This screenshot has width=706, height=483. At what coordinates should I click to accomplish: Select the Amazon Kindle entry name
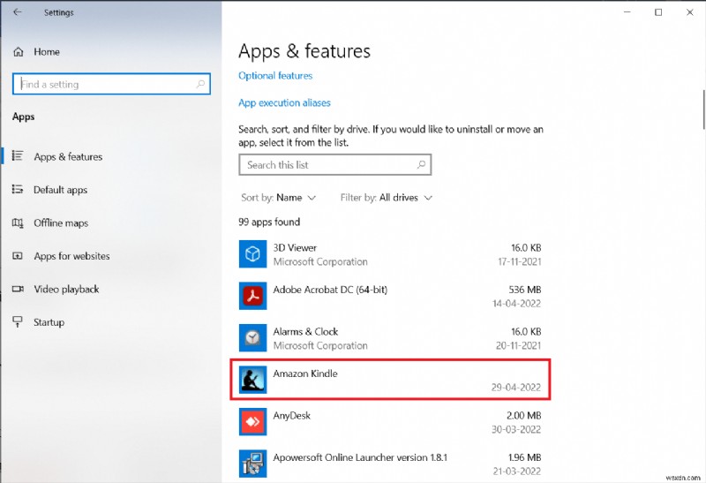(305, 374)
